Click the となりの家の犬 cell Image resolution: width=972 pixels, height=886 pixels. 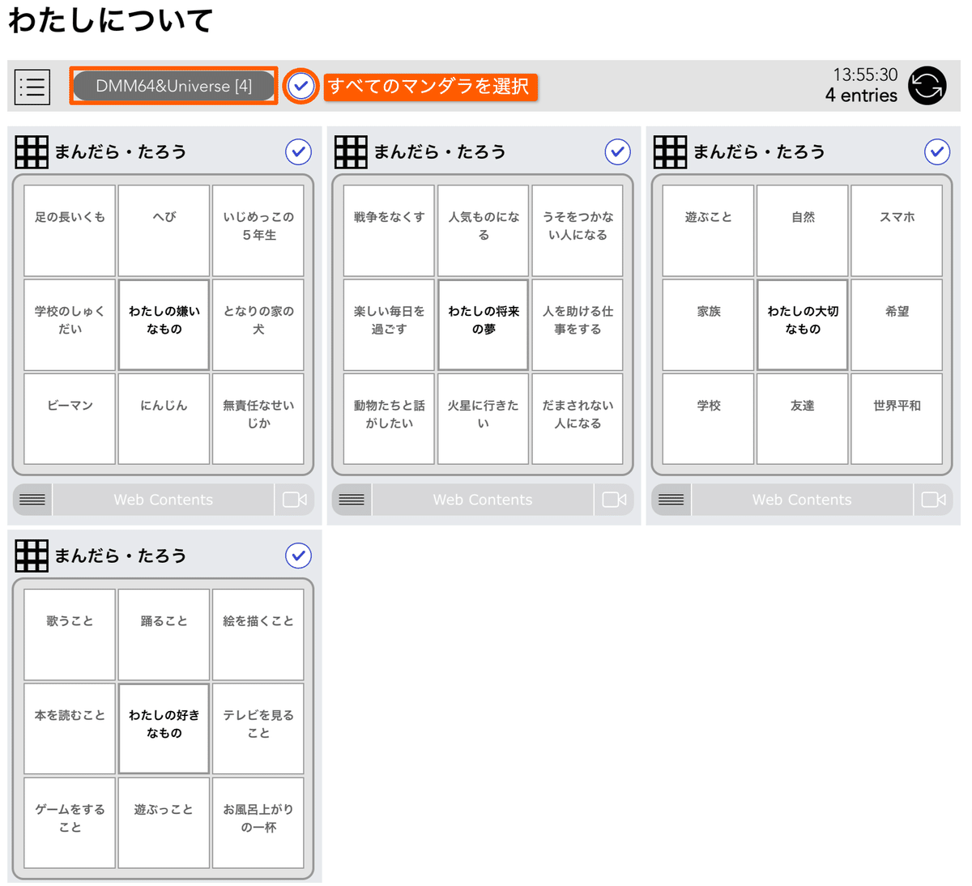(x=258, y=325)
